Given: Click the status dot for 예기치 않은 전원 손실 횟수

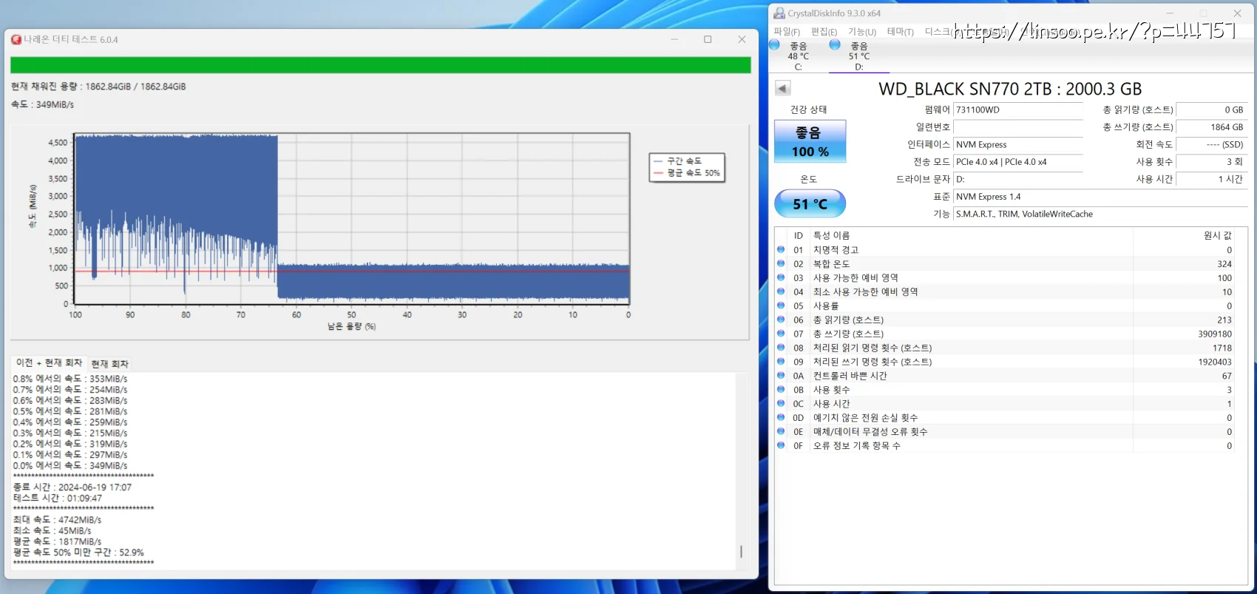Looking at the screenshot, I should (x=781, y=418).
